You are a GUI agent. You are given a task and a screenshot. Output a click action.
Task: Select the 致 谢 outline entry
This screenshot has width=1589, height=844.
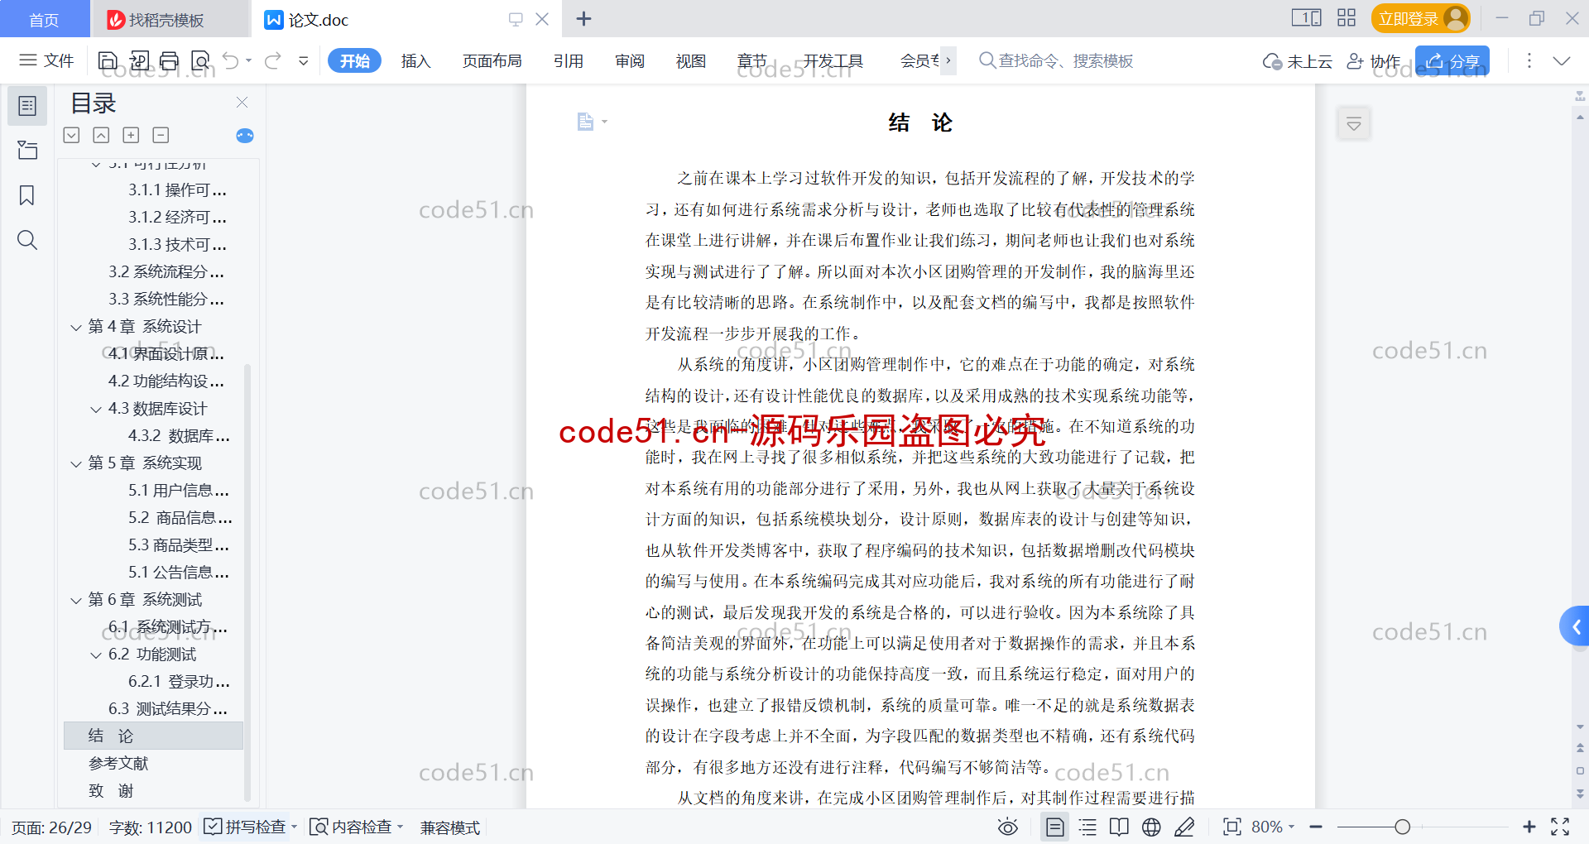coord(111,790)
